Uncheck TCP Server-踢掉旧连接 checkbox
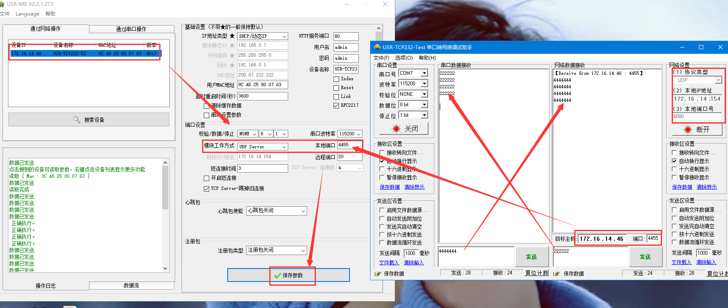Screen dimensions: 728x308 click(206, 189)
